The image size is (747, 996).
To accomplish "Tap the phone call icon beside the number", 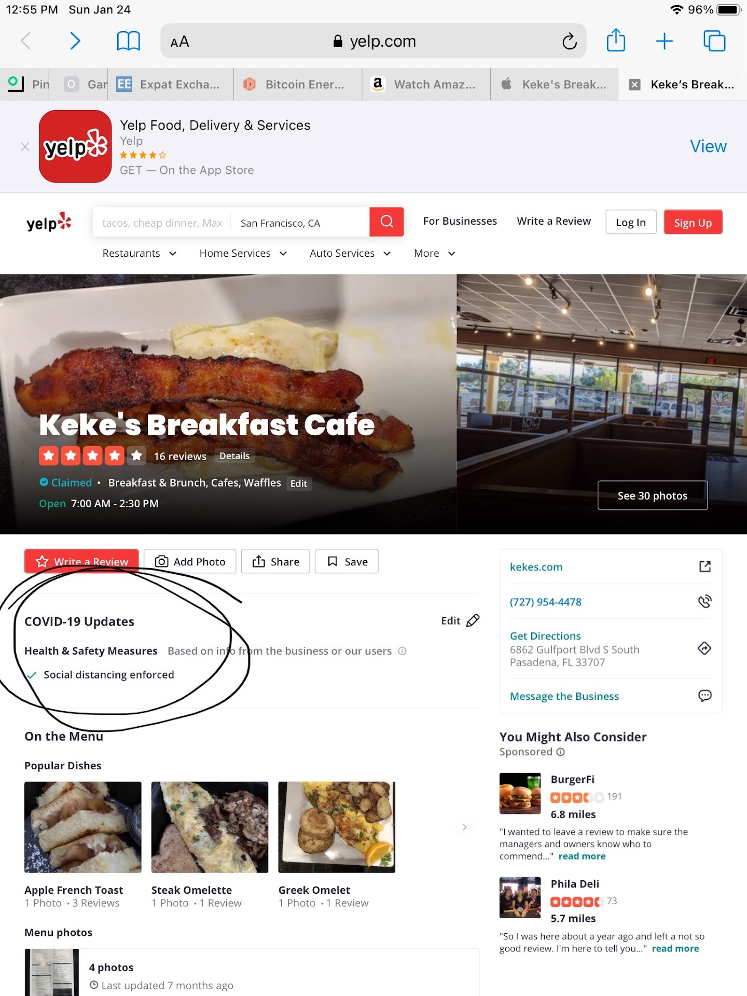I will point(704,601).
